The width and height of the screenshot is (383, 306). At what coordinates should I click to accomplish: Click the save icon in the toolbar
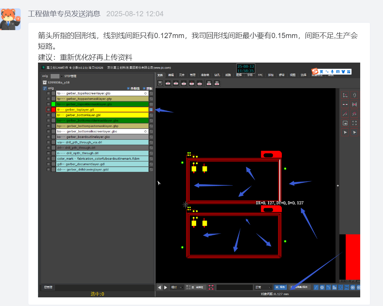[160, 83]
